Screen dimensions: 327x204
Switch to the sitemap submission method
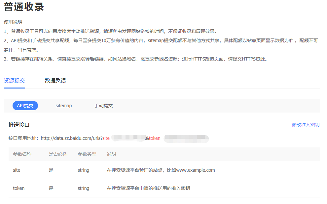tap(63, 106)
